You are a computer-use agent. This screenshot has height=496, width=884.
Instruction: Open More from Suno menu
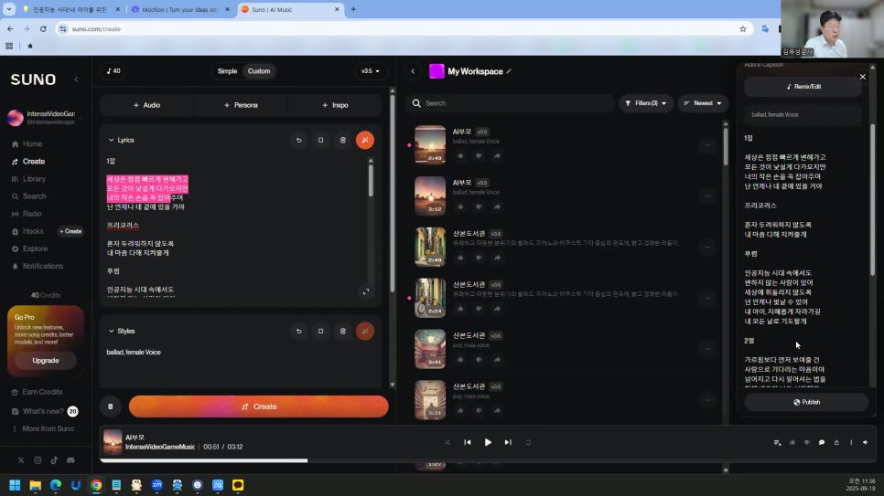coord(43,428)
